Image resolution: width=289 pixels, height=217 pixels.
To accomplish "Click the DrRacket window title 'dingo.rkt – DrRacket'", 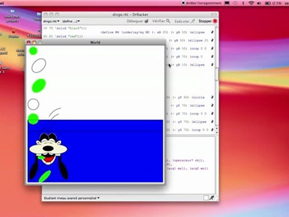I will point(130,14).
